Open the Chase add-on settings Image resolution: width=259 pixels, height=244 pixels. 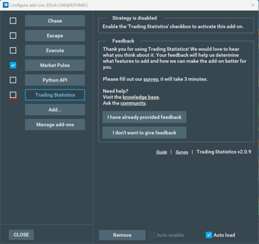55,21
